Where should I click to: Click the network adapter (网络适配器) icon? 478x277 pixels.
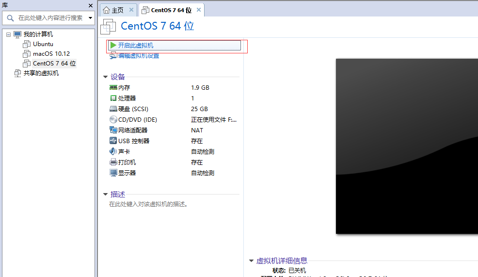(x=113, y=130)
